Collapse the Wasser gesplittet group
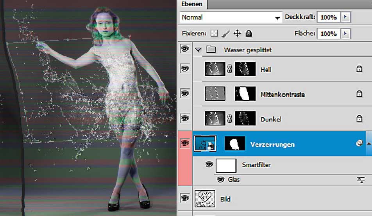This screenshot has width=372, height=216. (198, 50)
